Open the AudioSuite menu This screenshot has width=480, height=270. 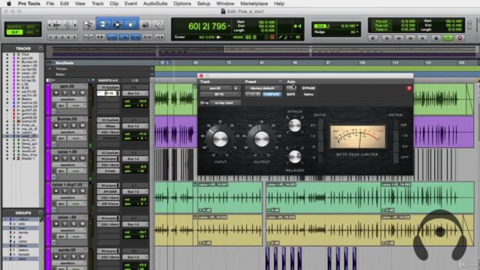(x=155, y=4)
